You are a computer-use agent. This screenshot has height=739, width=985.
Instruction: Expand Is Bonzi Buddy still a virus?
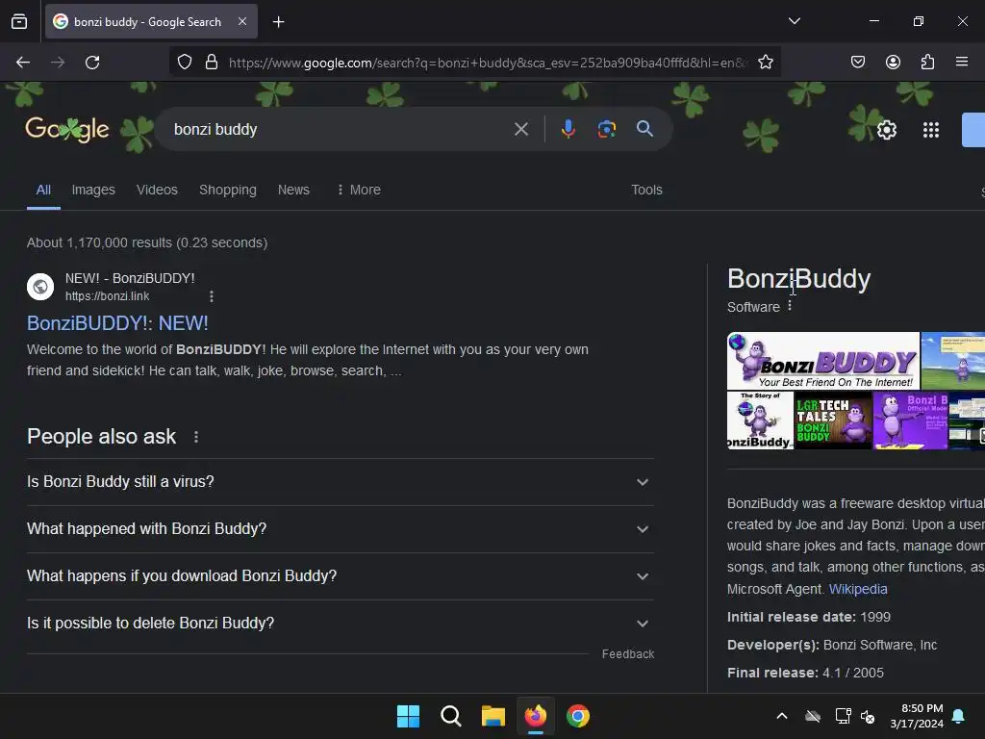(340, 482)
